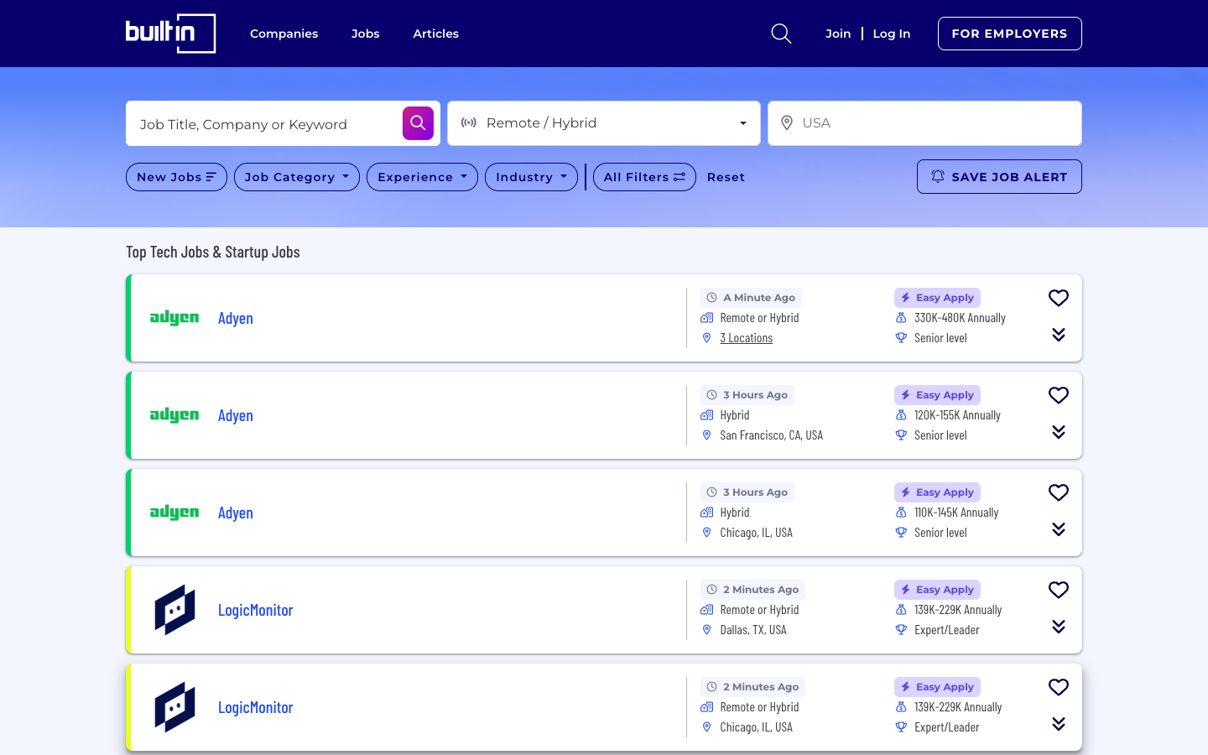Expand the LogicMonitor Chicago job card
The height and width of the screenshot is (755, 1208).
click(1059, 724)
